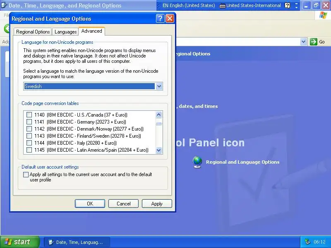Viewport: 331px width, 248px height.
Task: Click the dialog's question-mark help button
Action: pos(160,19)
